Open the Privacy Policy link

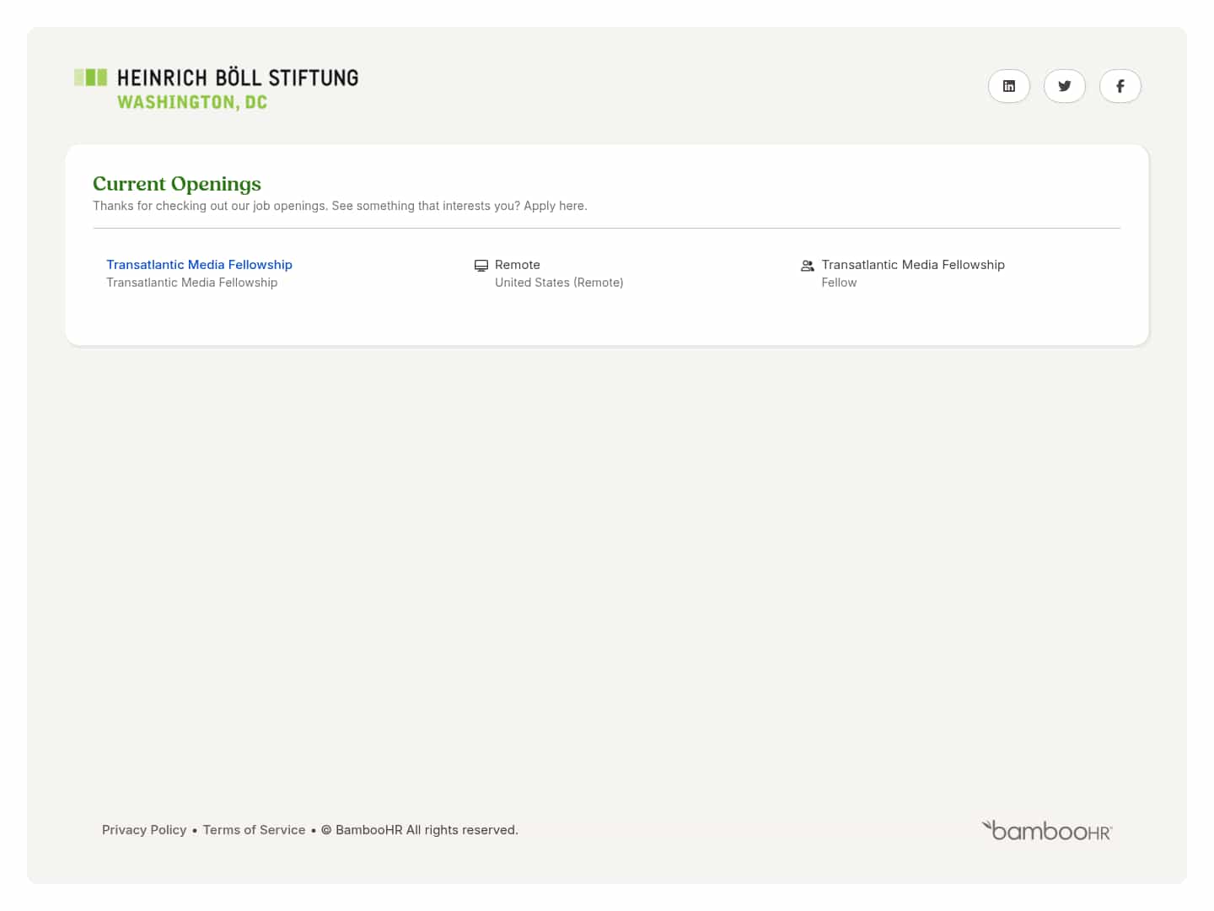click(144, 830)
